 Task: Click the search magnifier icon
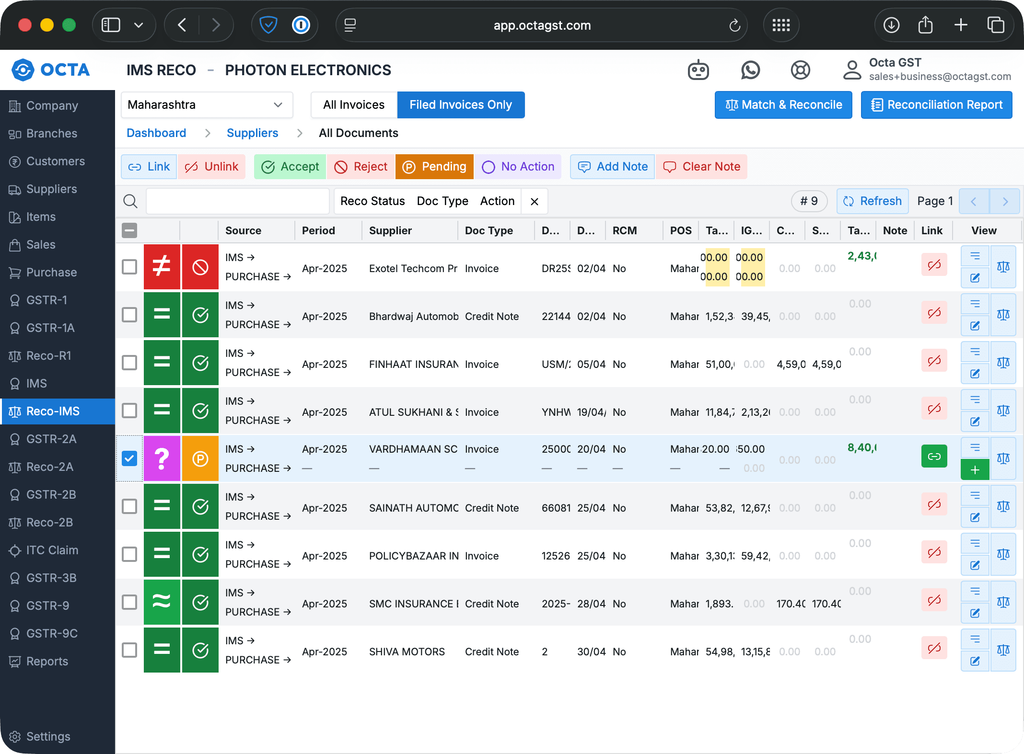pyautogui.click(x=130, y=201)
